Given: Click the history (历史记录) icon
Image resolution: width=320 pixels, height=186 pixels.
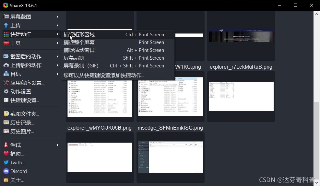Looking at the screenshot, I should 6,122.
